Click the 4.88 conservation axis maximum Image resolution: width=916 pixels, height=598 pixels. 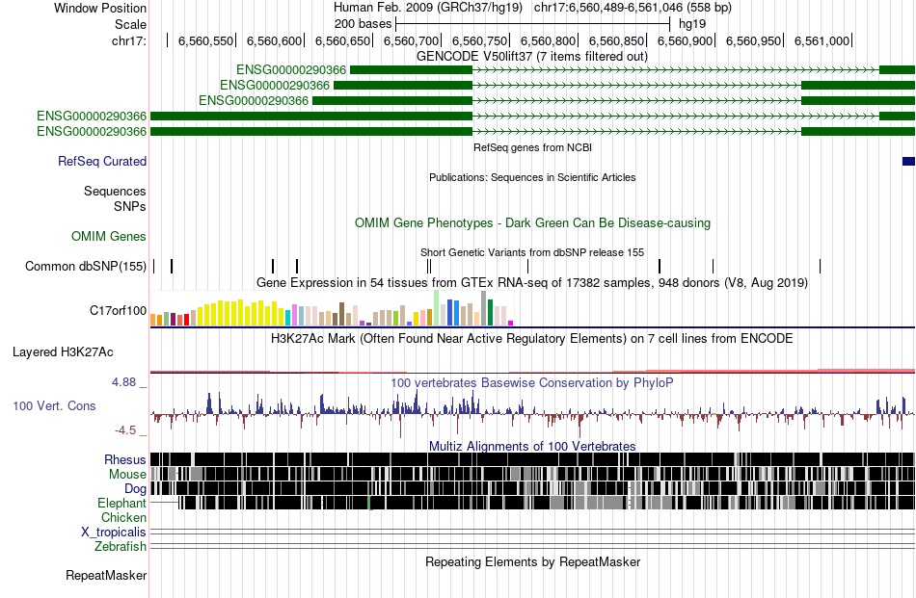point(123,382)
